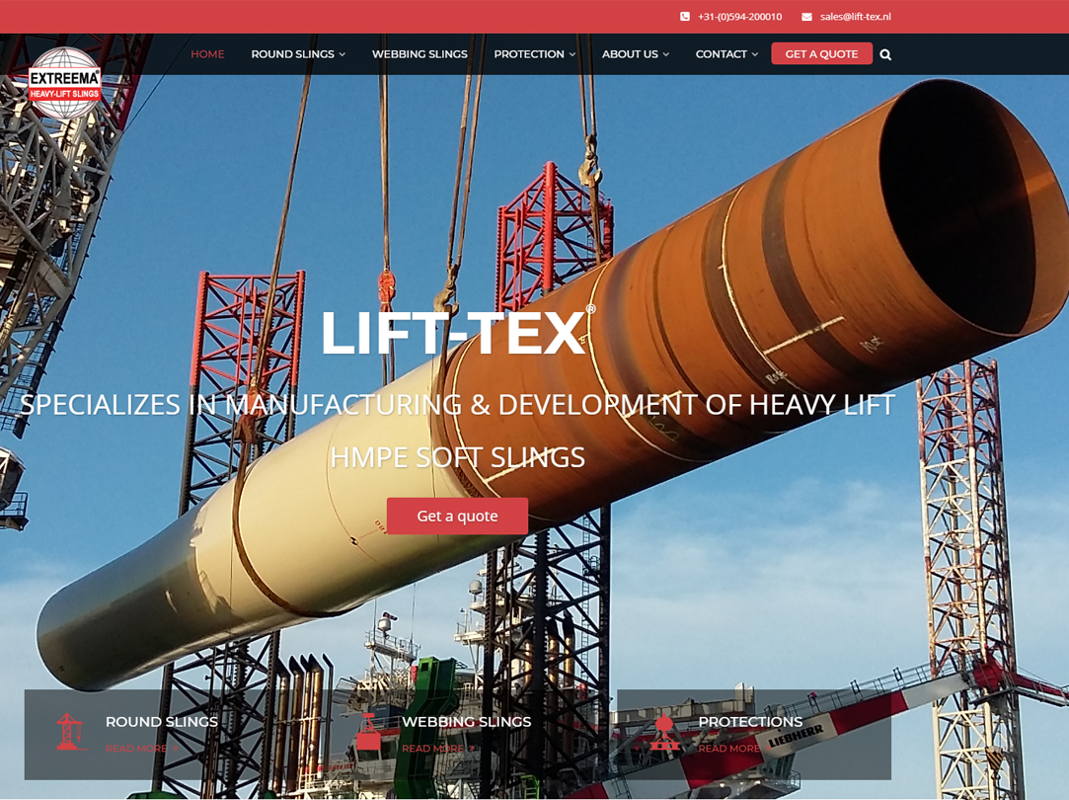The width and height of the screenshot is (1069, 800).
Task: Click Read More under Webbing Slings
Action: coord(438,749)
